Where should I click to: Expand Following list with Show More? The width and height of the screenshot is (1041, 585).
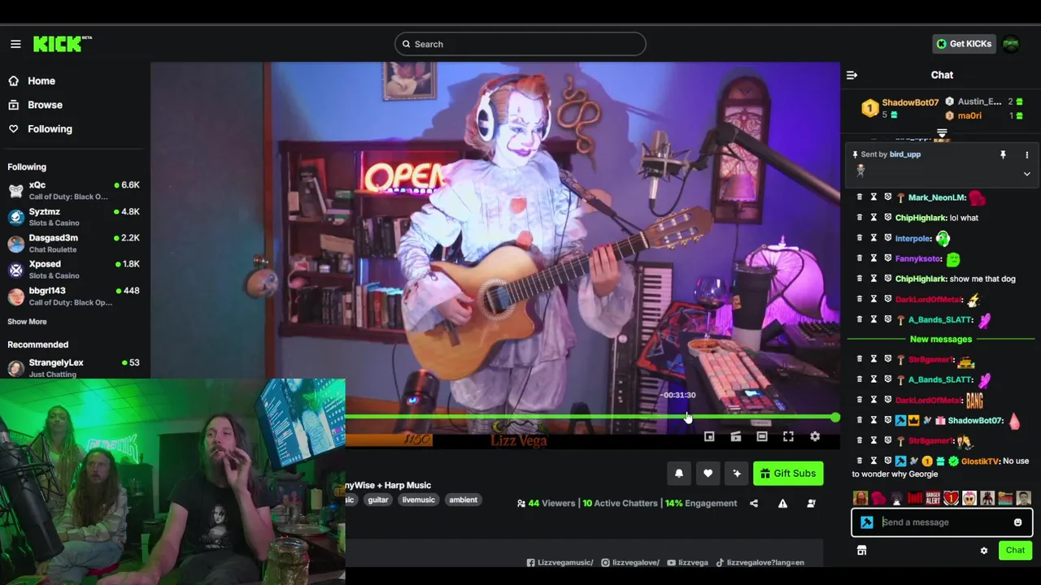coord(27,322)
